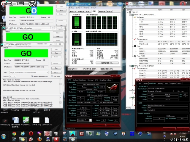190x142 pixels.
Task: Click the Value column header in HWMonitor
Action: click(163, 10)
